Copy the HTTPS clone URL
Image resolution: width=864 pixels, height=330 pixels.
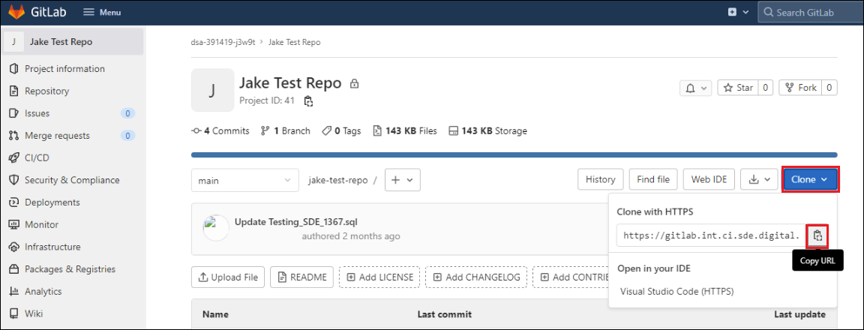pyautogui.click(x=818, y=235)
